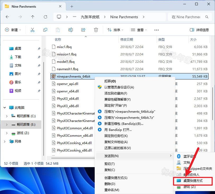
Task: Click the search magnifier icon
Action: [x=207, y=17]
